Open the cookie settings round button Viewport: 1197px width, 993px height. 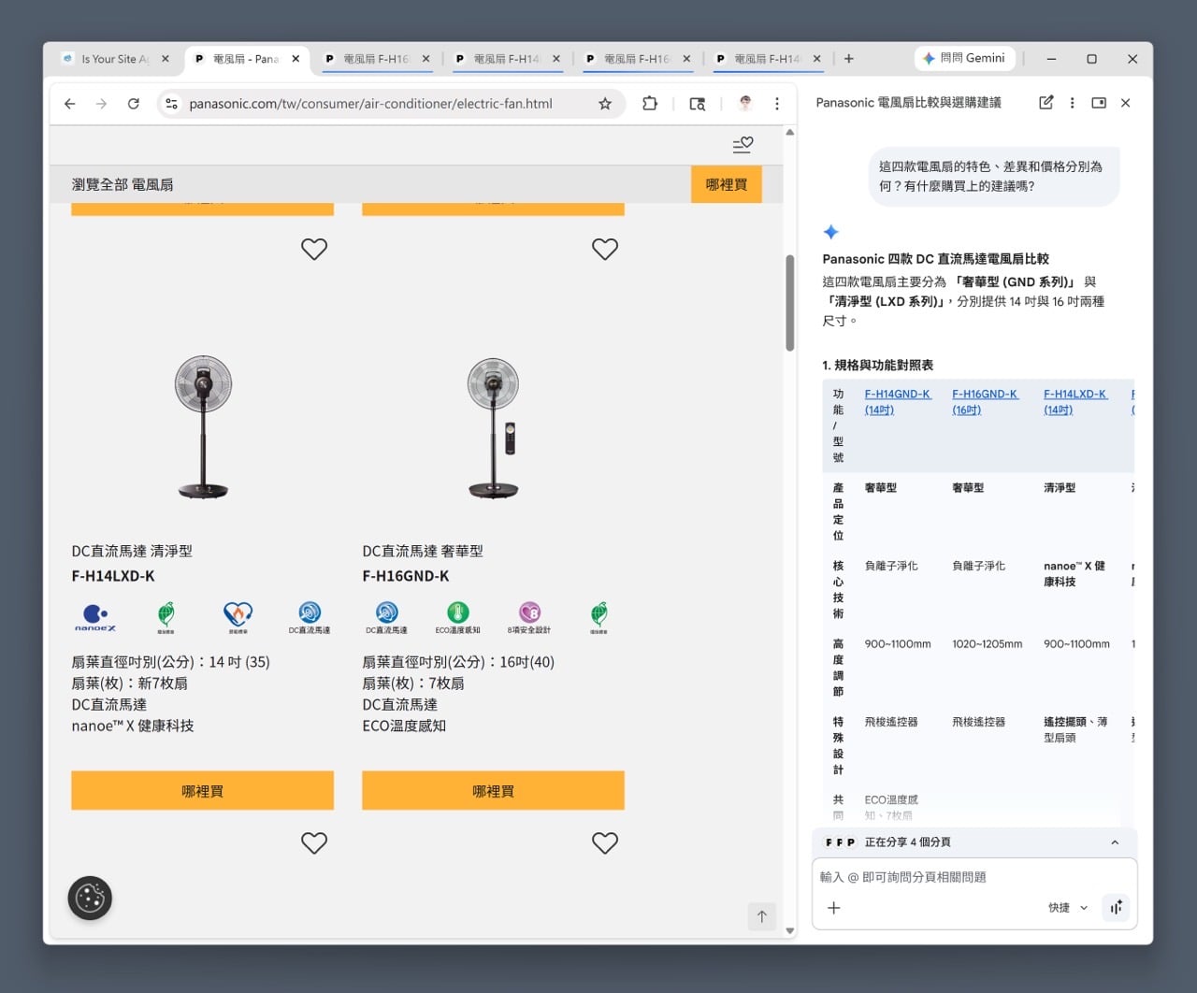[90, 899]
